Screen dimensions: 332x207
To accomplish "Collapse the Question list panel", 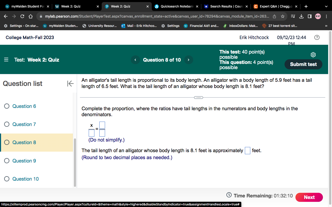I will pyautogui.click(x=70, y=83).
